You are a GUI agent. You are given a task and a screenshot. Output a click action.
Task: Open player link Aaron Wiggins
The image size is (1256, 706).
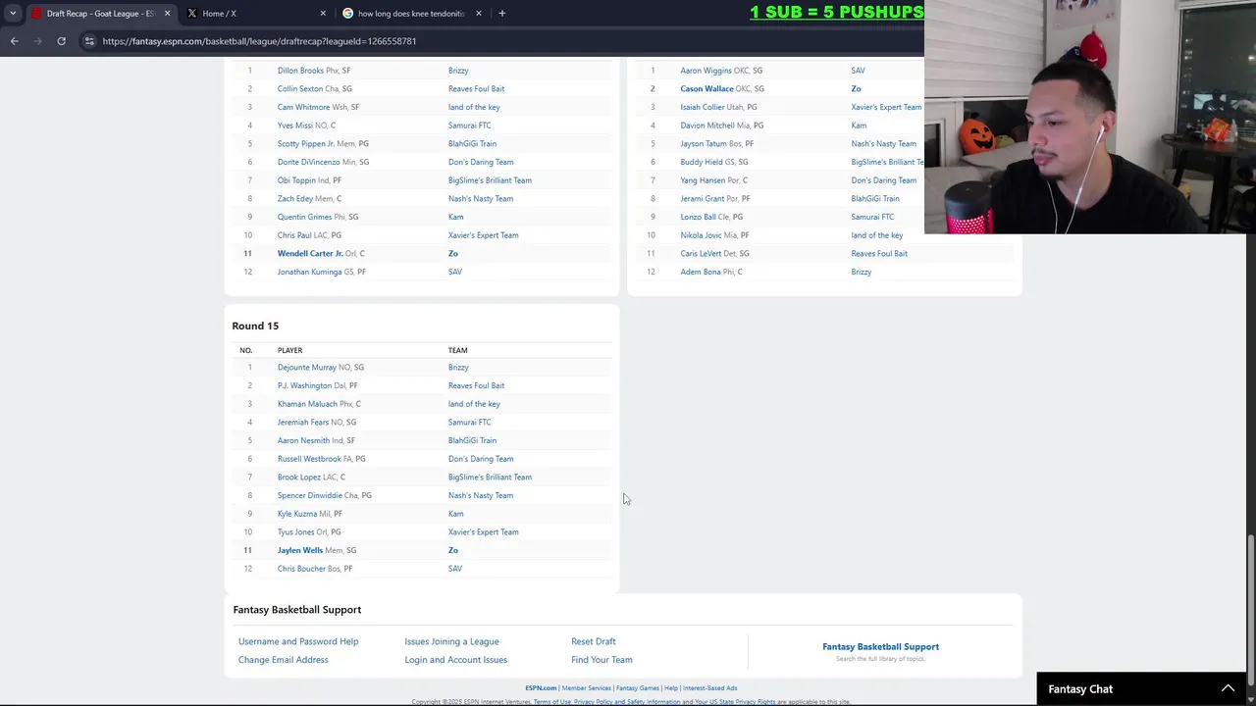click(706, 71)
